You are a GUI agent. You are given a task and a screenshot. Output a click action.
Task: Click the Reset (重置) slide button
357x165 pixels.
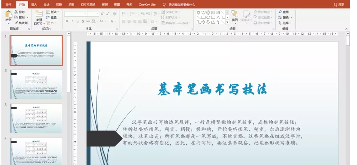[x=52, y=17]
